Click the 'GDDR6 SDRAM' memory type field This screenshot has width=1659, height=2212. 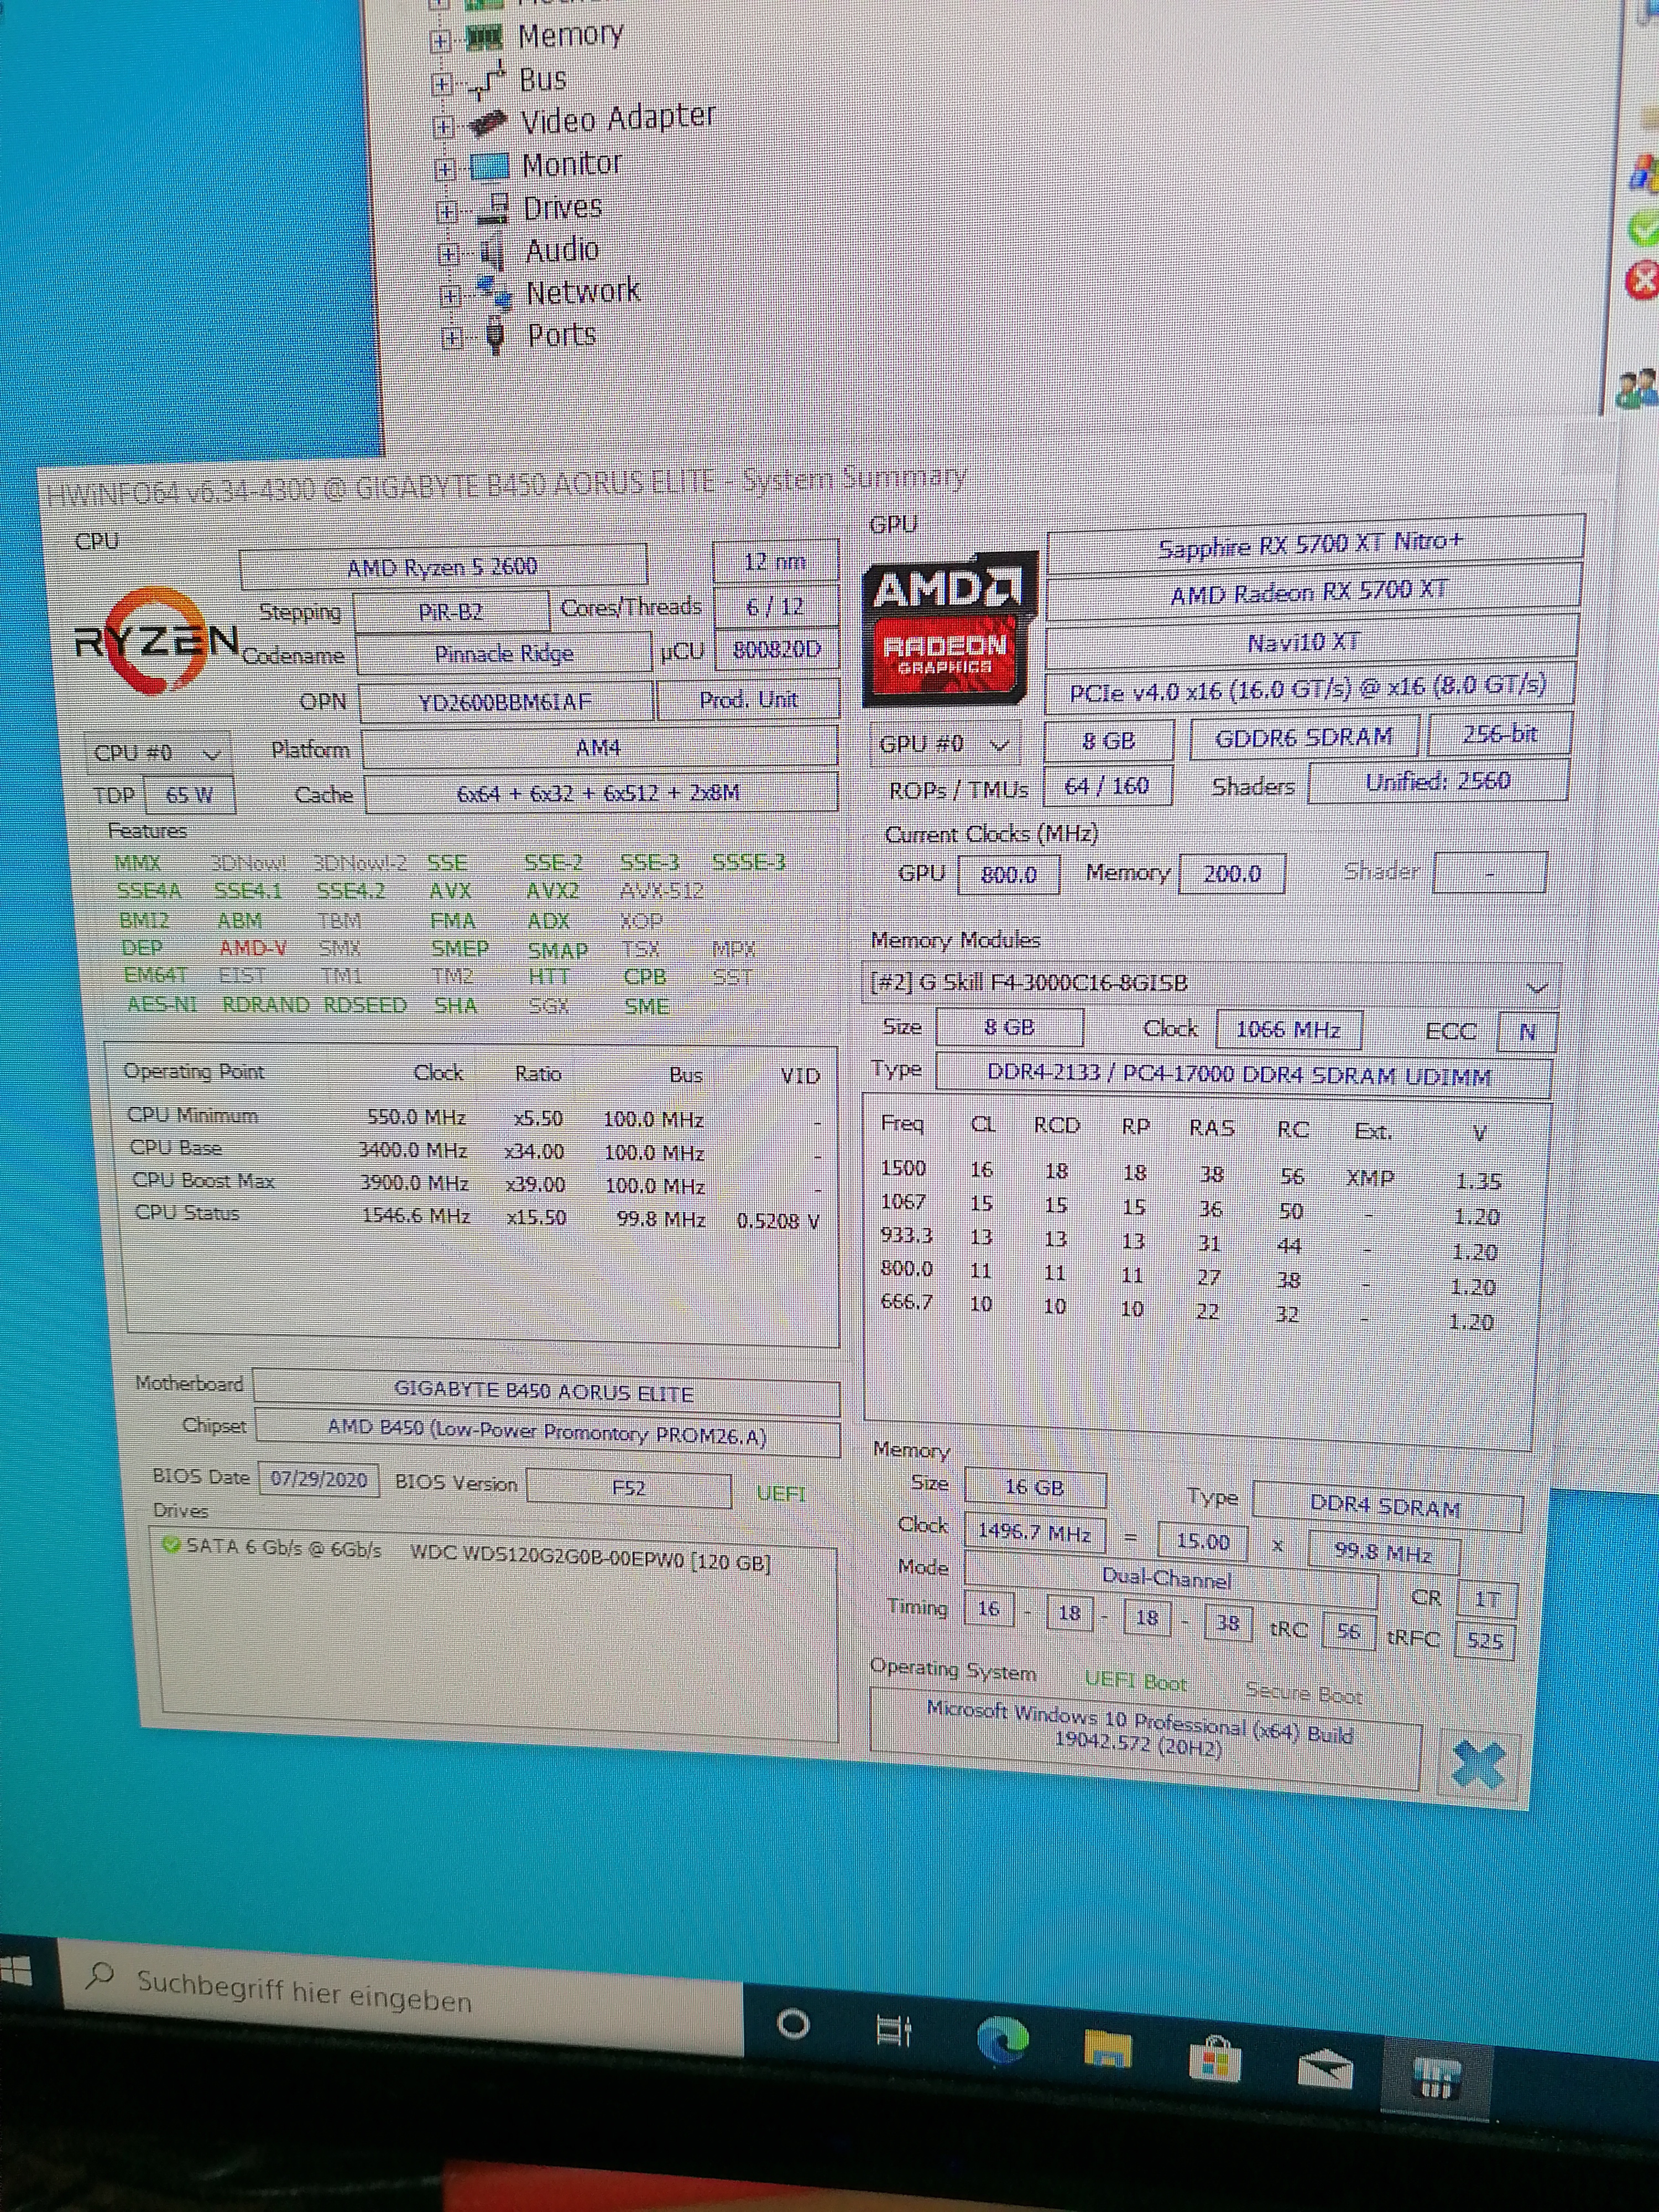pos(1305,738)
